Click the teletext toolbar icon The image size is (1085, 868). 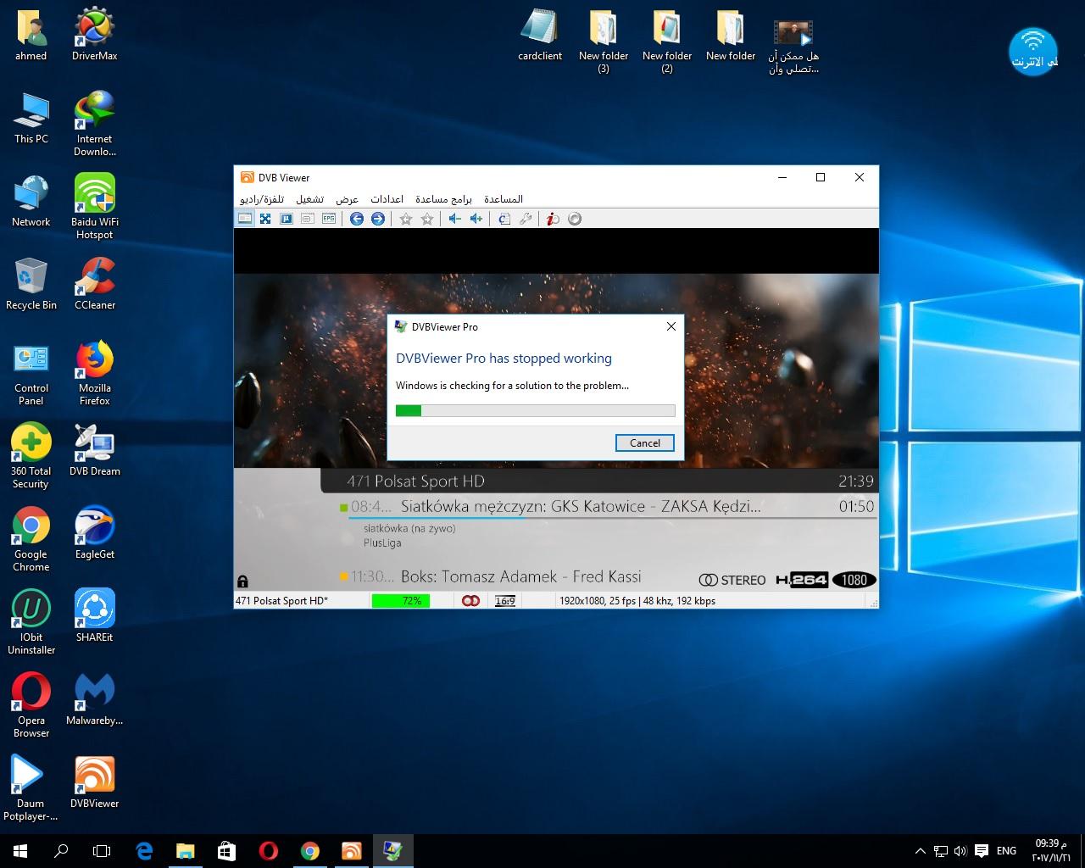pos(287,219)
